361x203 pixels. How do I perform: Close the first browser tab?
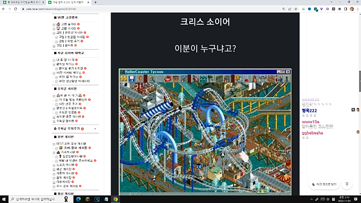43,2
